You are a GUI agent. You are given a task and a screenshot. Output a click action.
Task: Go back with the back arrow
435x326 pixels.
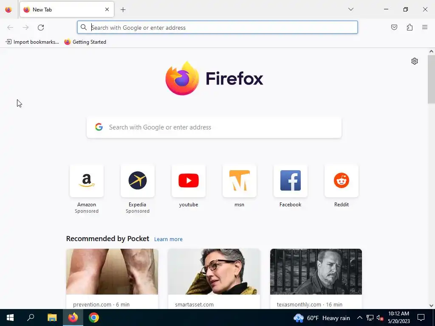click(10, 28)
